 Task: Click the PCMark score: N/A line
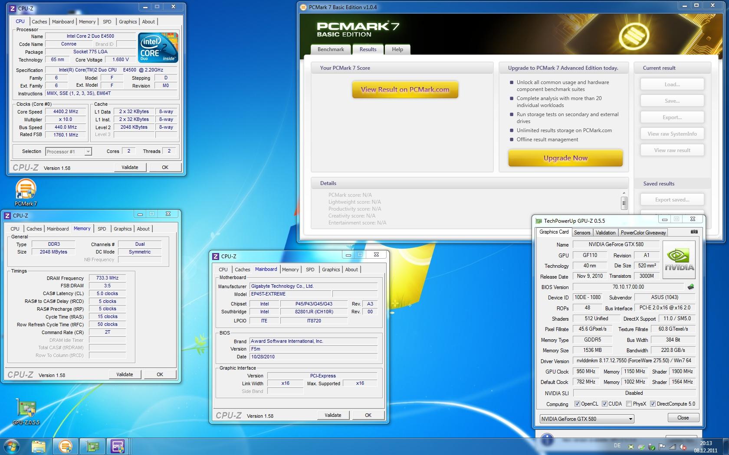tap(350, 195)
